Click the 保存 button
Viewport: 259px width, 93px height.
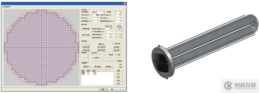pos(118,77)
